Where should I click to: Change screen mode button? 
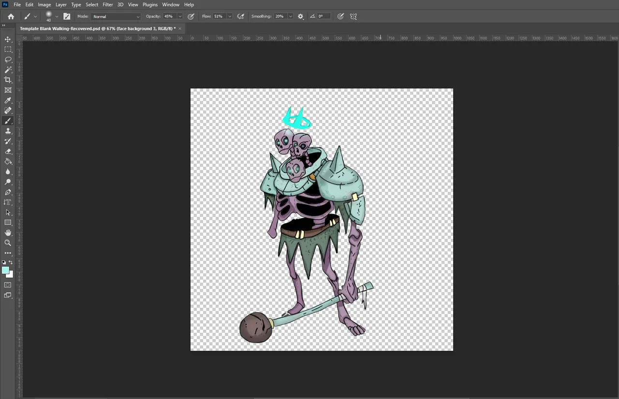8,295
